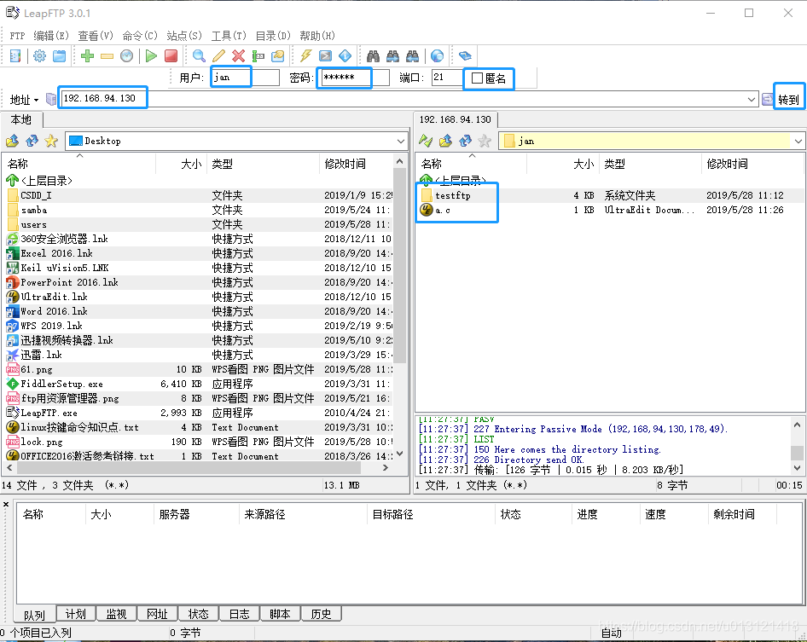807x642 pixels.
Task: Open the 查看(V) menu
Action: pyautogui.click(x=96, y=36)
